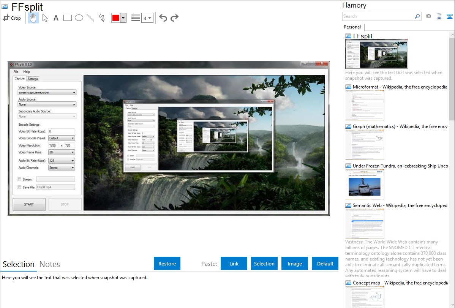Image resolution: width=455 pixels, height=308 pixels.
Task: Pick the rectangle shape tool
Action: (67, 18)
